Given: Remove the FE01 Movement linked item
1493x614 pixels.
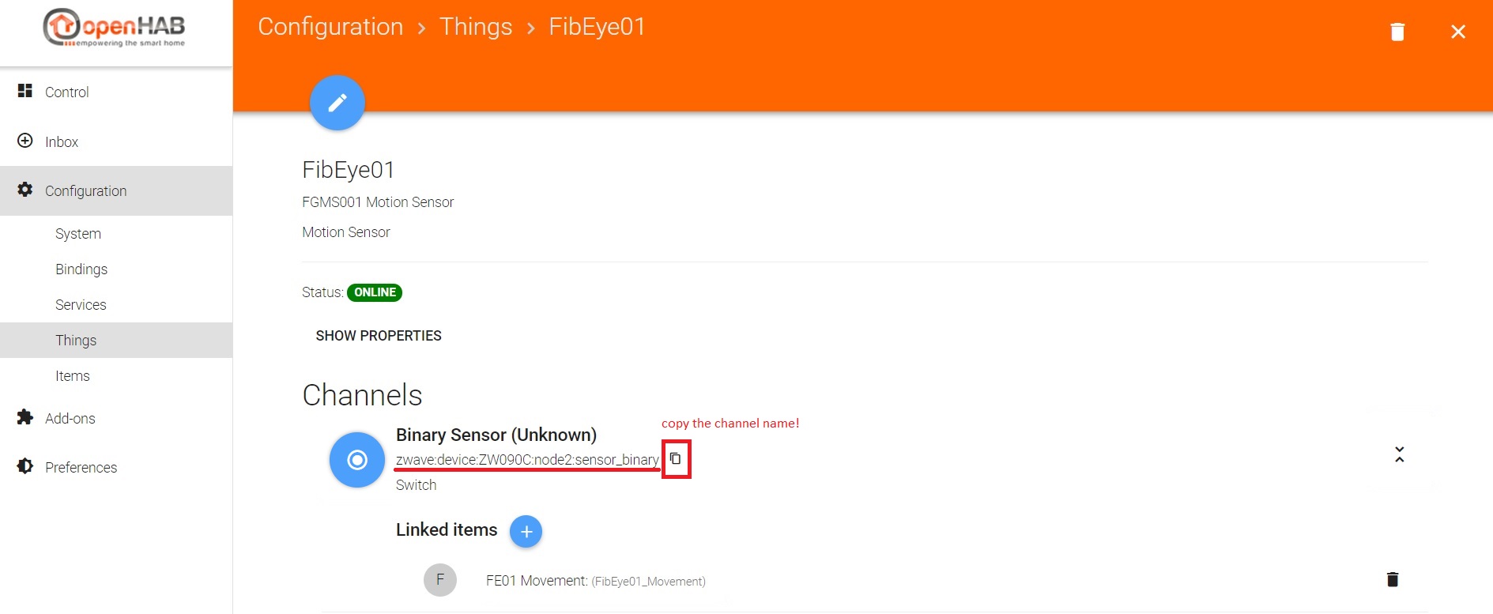Looking at the screenshot, I should point(1393,580).
